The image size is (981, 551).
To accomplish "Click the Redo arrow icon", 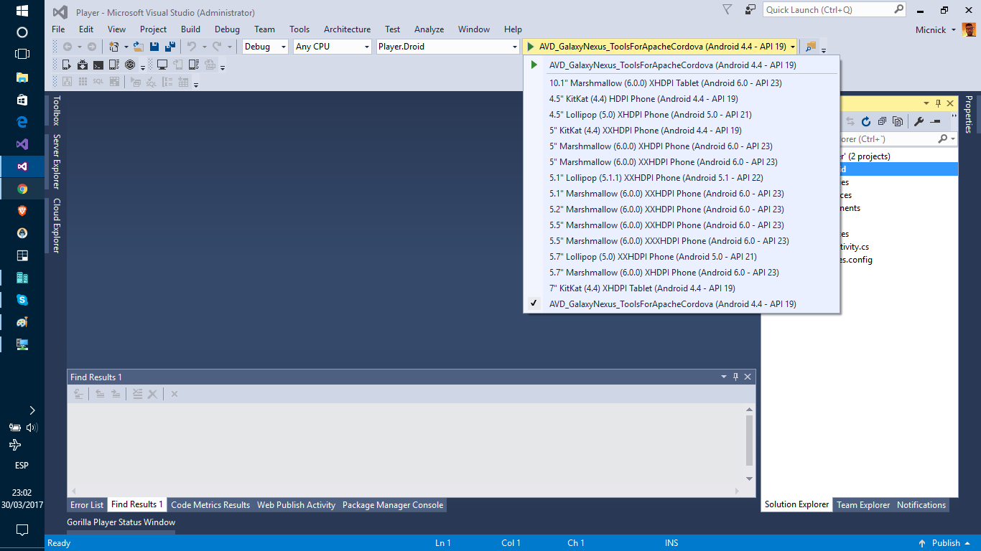I will click(217, 47).
